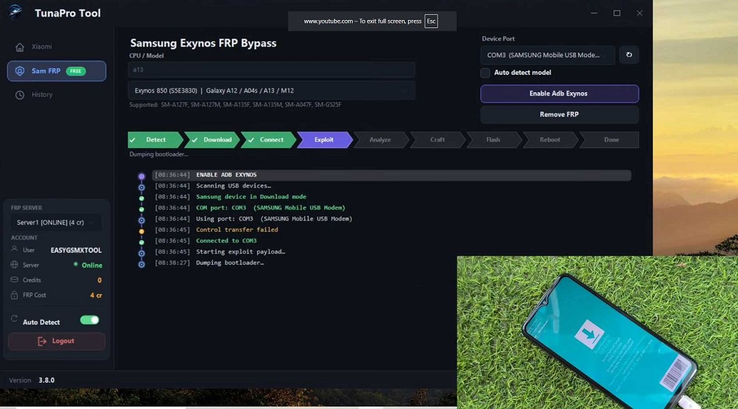Screen dimensions: 738x409
Task: Turn off the Auto Detect switch
Action: 89,320
